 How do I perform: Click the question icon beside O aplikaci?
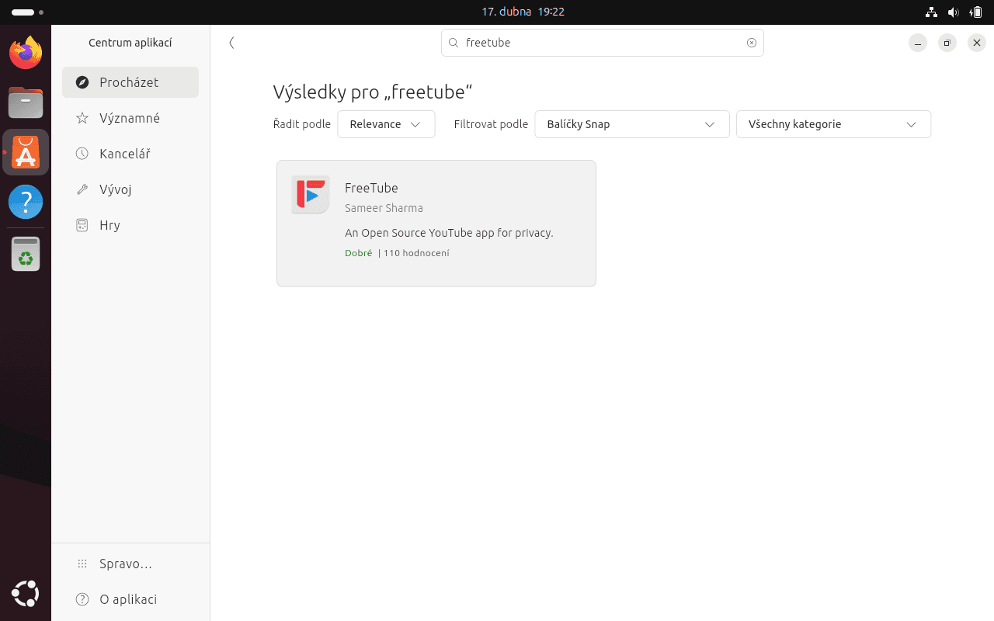tap(82, 599)
